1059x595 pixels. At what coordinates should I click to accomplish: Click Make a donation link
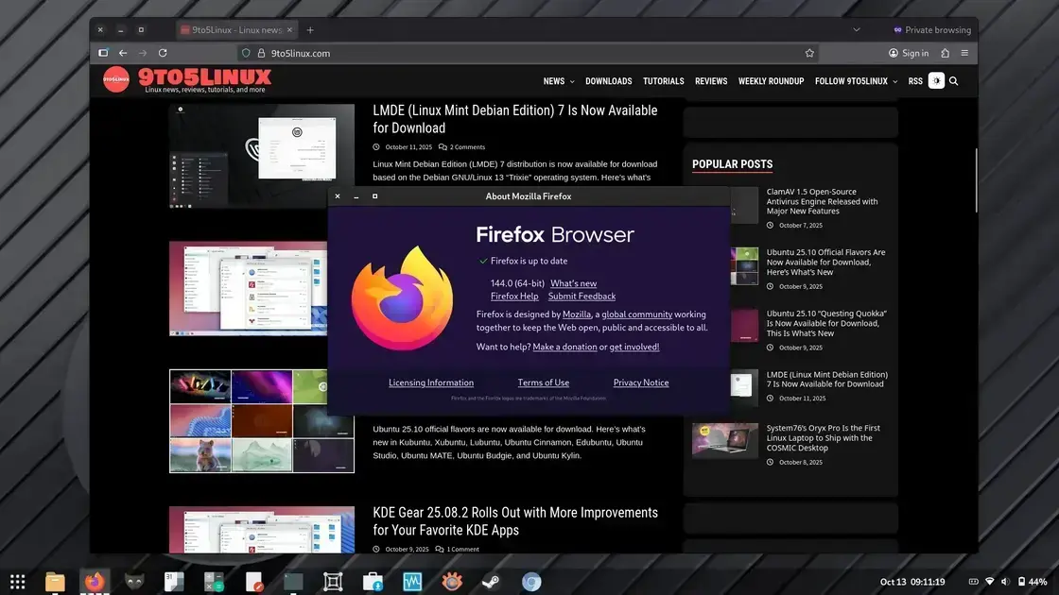tap(564, 347)
